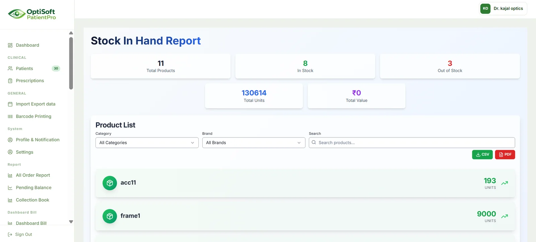Open Dashboard Bill page

point(31,223)
